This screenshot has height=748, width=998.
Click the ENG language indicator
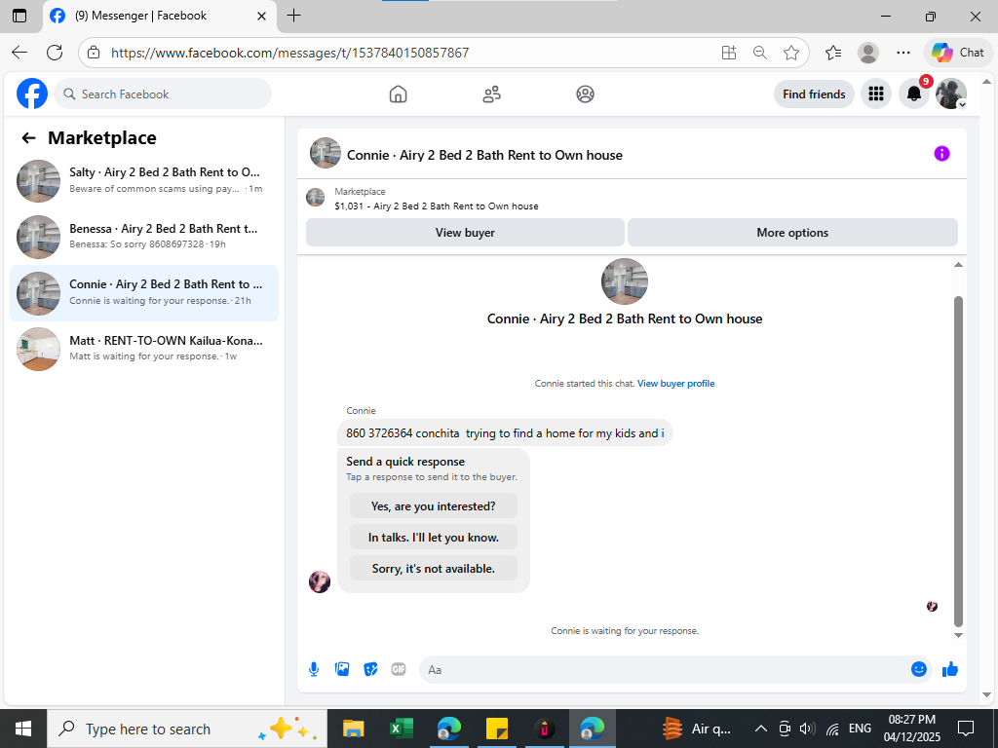click(x=860, y=729)
